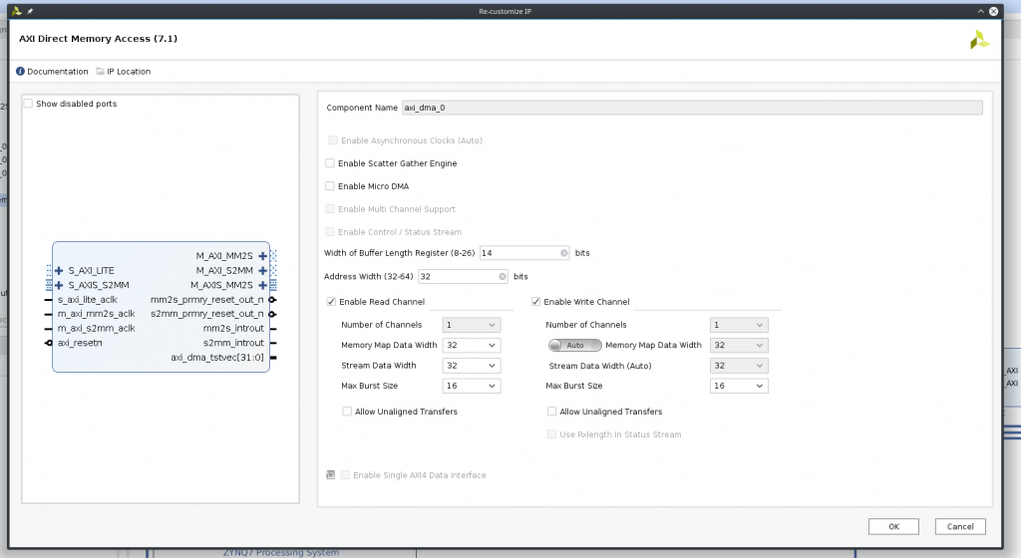This screenshot has width=1021, height=558.
Task: Select the axi_dma_tstvec[31:0] port label
Action: coord(217,358)
